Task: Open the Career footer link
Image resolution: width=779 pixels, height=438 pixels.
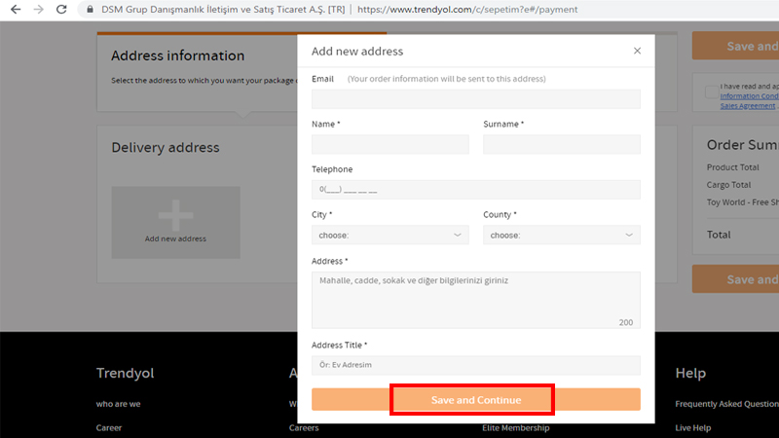Action: tap(109, 428)
